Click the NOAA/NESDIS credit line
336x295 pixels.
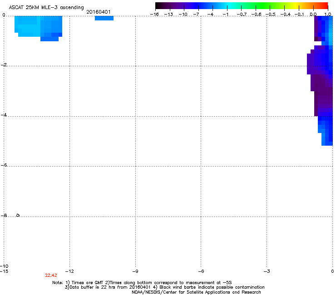(x=196, y=292)
